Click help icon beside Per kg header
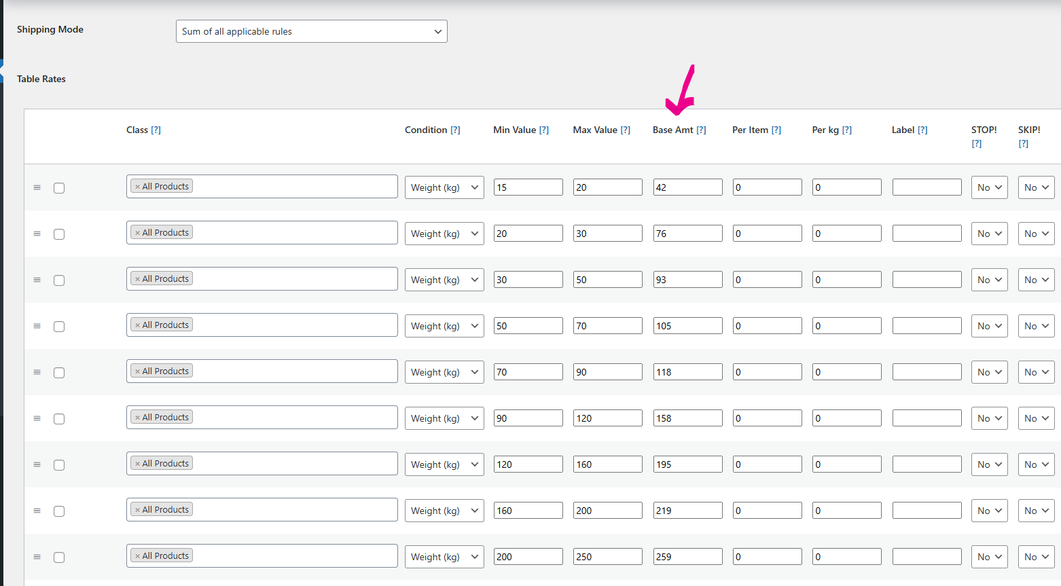Viewport: 1061px width, 586px height. tap(846, 130)
